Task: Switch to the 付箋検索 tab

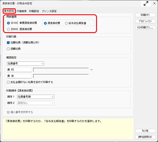Action: point(21,11)
